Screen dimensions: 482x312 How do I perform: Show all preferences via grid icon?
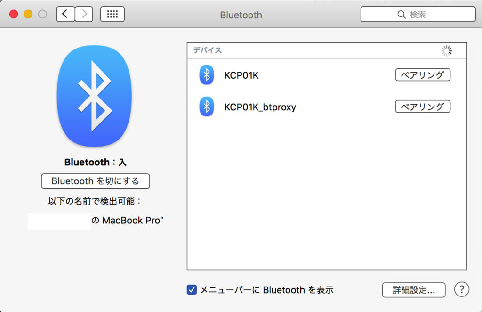click(x=112, y=14)
